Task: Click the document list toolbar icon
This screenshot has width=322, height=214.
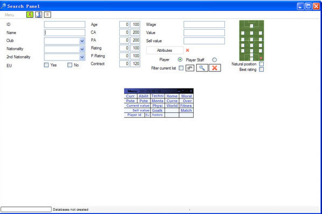Action: tap(47, 15)
